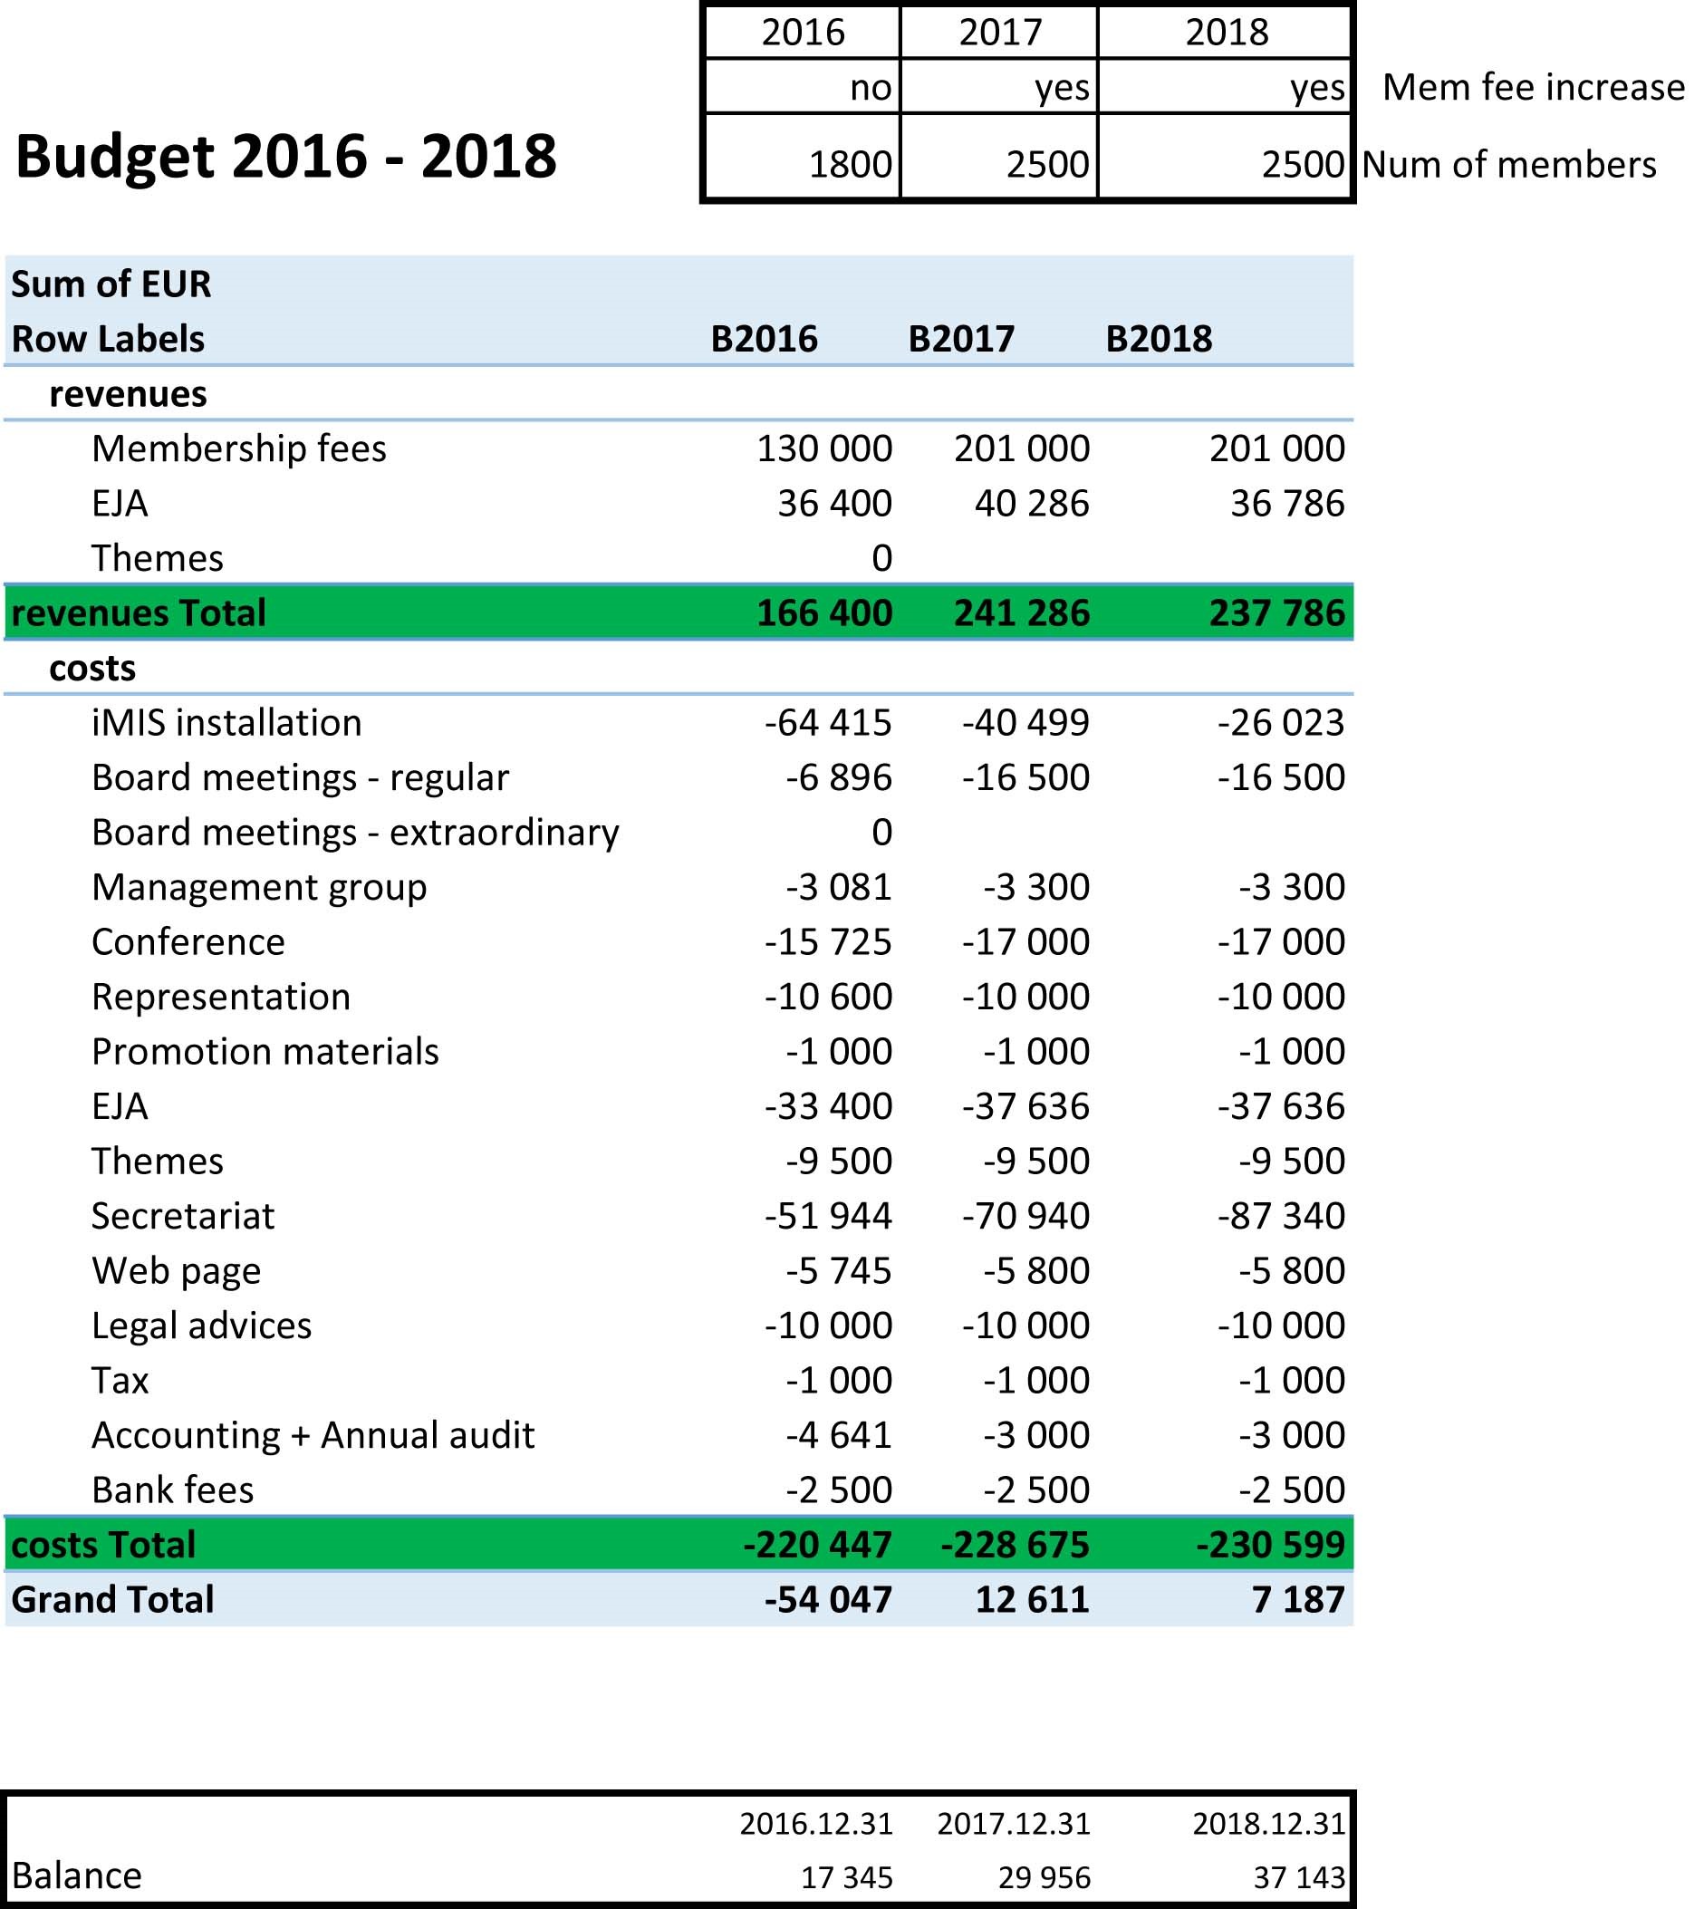Select the 7 187 grand total
Viewport: 1704px width, 1909px height.
(x=1297, y=1600)
